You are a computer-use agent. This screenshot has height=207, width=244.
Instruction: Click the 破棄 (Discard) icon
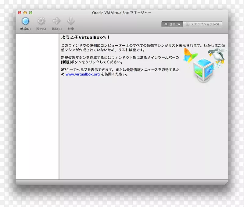71,21
